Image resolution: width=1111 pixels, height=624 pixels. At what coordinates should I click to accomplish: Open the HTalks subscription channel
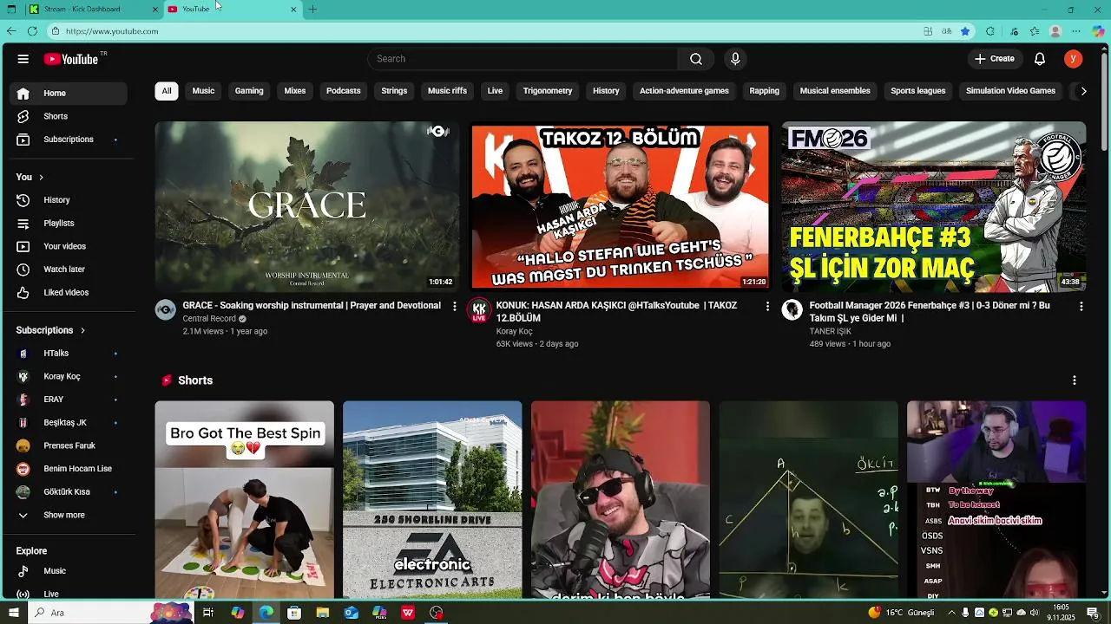(69, 354)
